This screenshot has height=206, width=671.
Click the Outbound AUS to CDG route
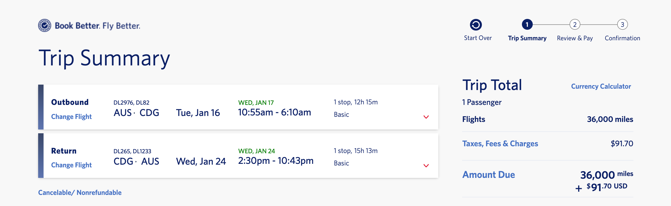coord(136,113)
